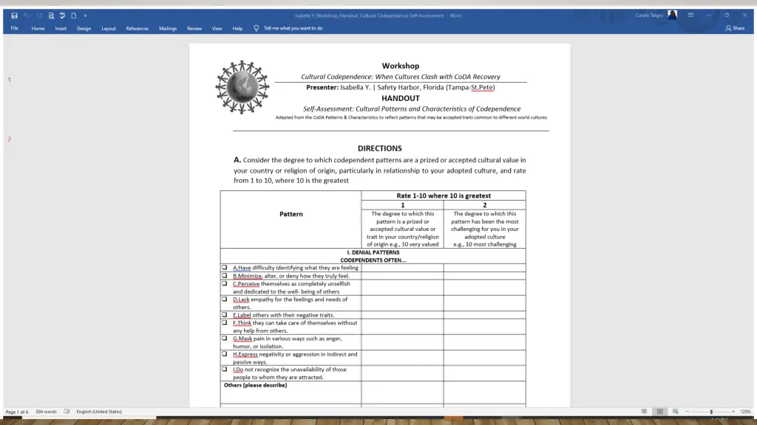This screenshot has height=425, width=757.
Task: Click the Pattern column header cell
Action: [291, 219]
